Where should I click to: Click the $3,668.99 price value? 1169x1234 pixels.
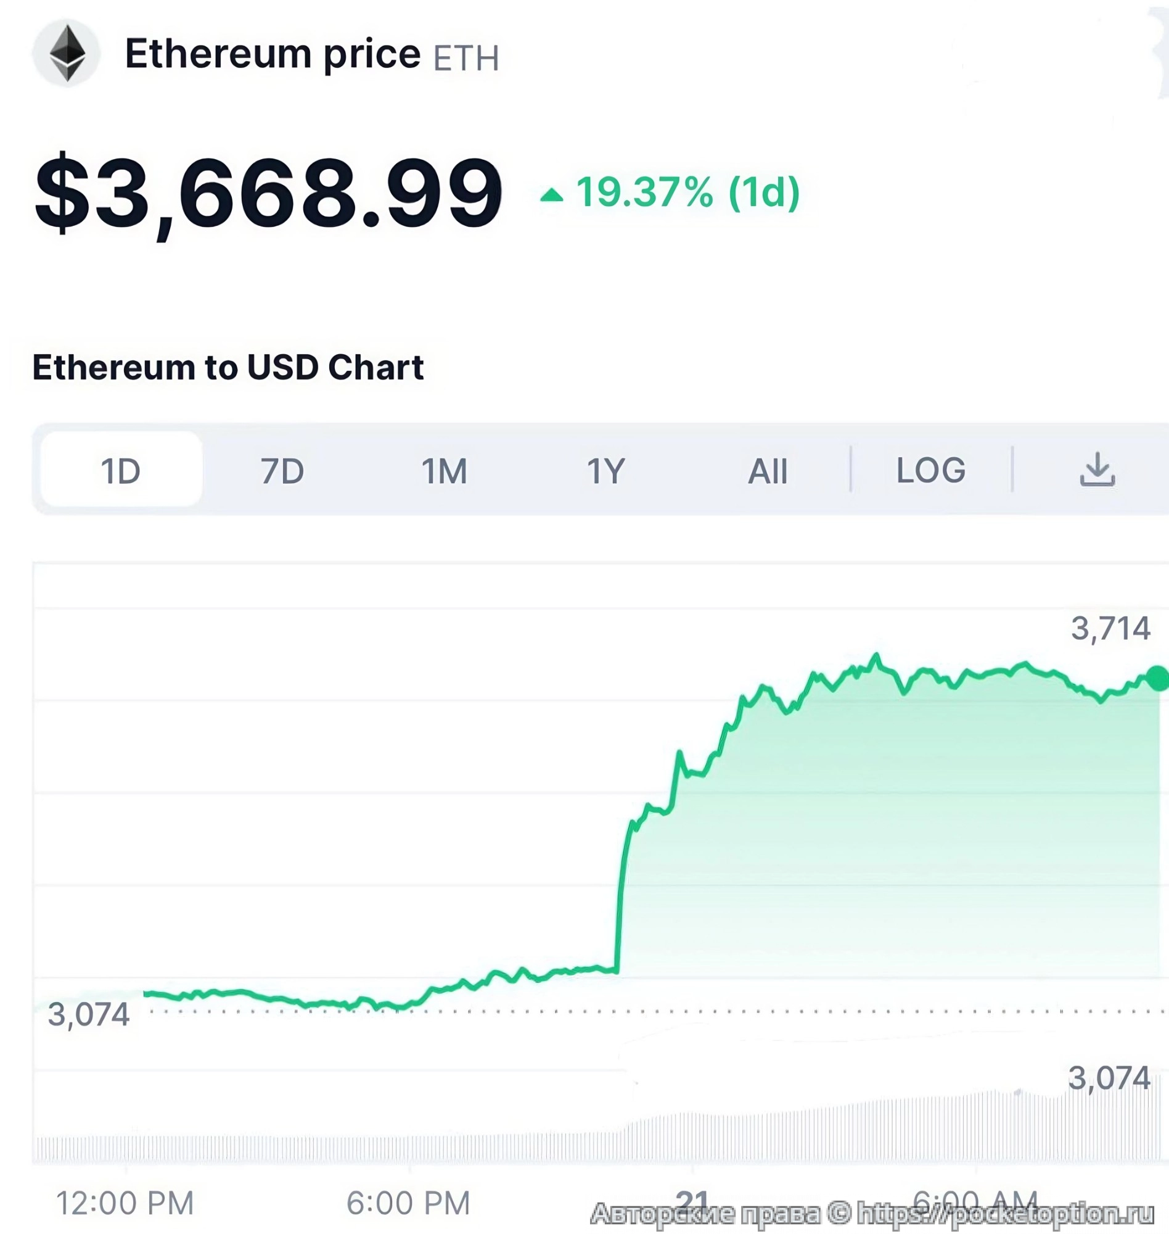[268, 193]
